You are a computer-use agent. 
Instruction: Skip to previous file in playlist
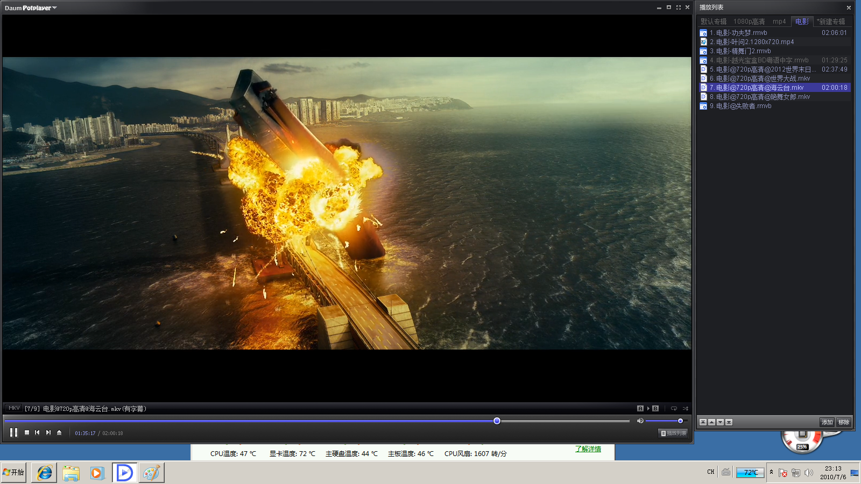[x=37, y=432]
